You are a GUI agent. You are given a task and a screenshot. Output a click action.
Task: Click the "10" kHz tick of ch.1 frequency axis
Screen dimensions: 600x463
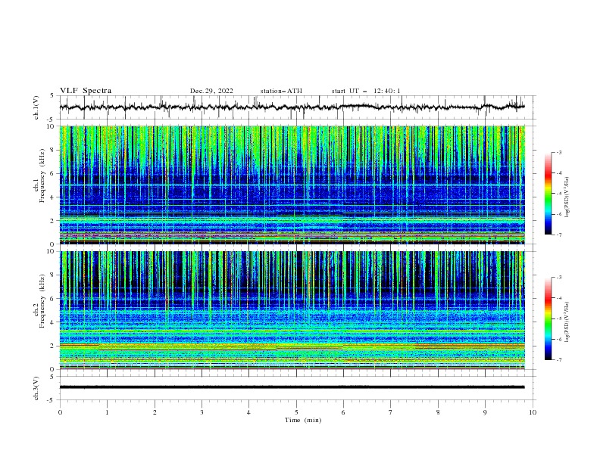coord(52,126)
